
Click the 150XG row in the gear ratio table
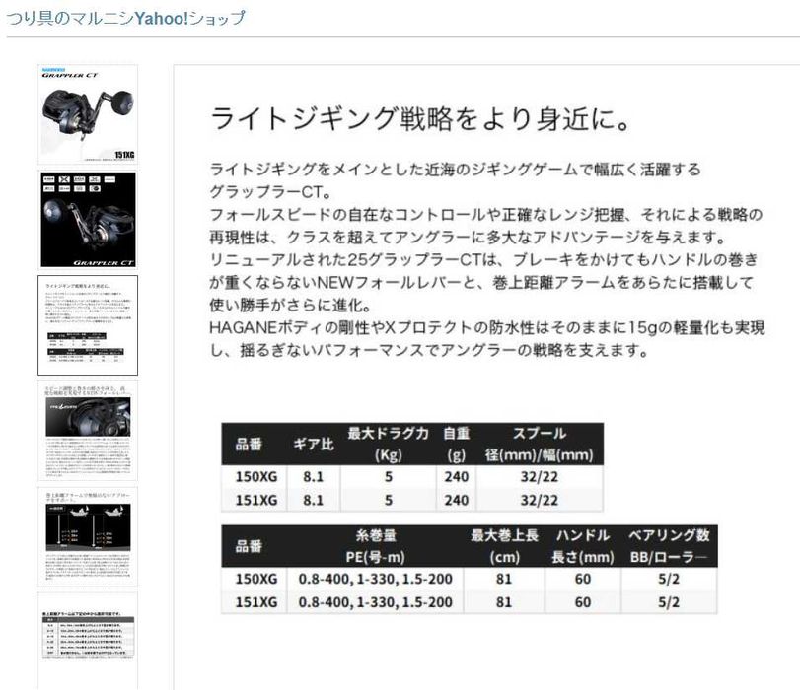412,477
